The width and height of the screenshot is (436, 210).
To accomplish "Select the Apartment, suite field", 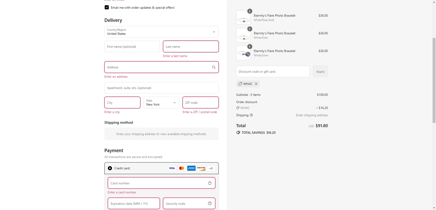I will click(x=161, y=88).
